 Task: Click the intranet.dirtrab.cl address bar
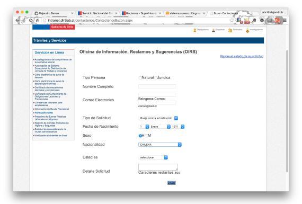point(135,20)
